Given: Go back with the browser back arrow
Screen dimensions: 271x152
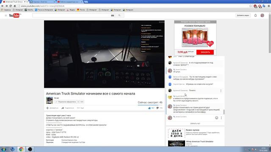Looking at the screenshot, I should point(3,6).
